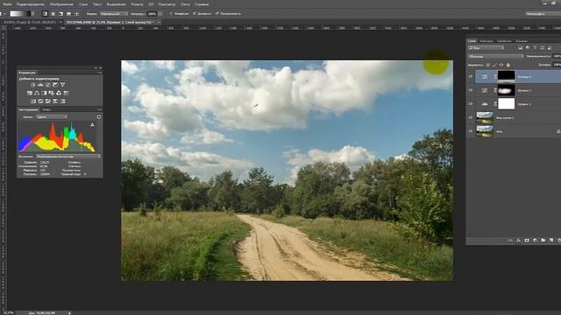Image resolution: width=561 pixels, height=315 pixels.
Task: Toggle the Инверсия (Reverse) gradient checkbox
Action: 171,14
